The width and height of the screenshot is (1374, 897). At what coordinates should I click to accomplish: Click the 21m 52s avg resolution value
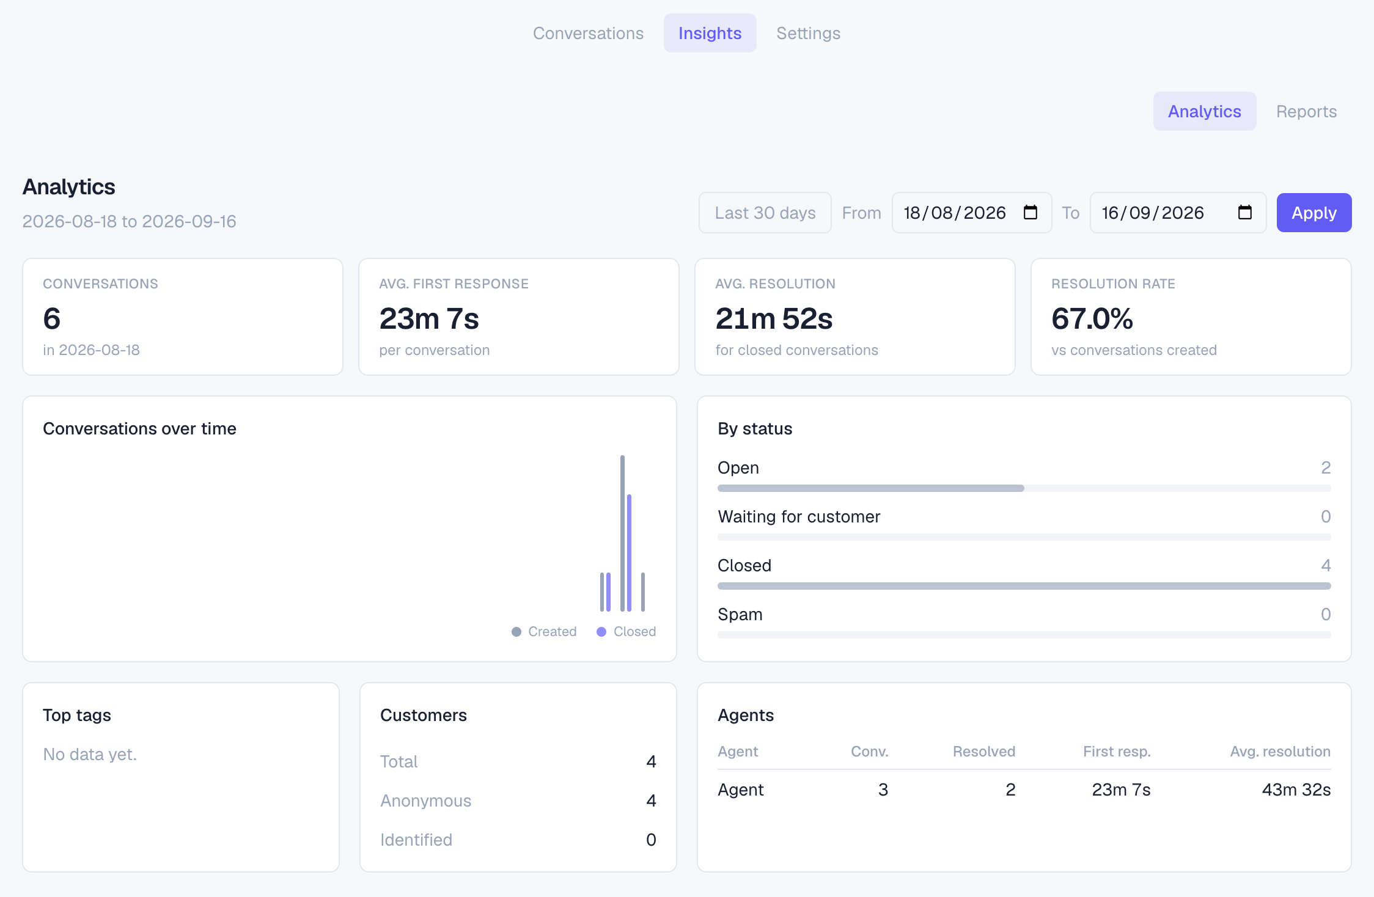point(774,318)
